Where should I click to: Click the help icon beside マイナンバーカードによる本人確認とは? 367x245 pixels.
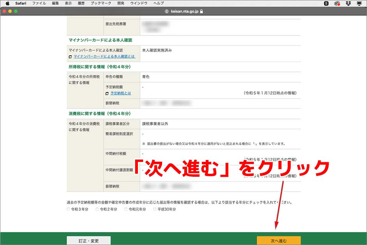pos(71,57)
